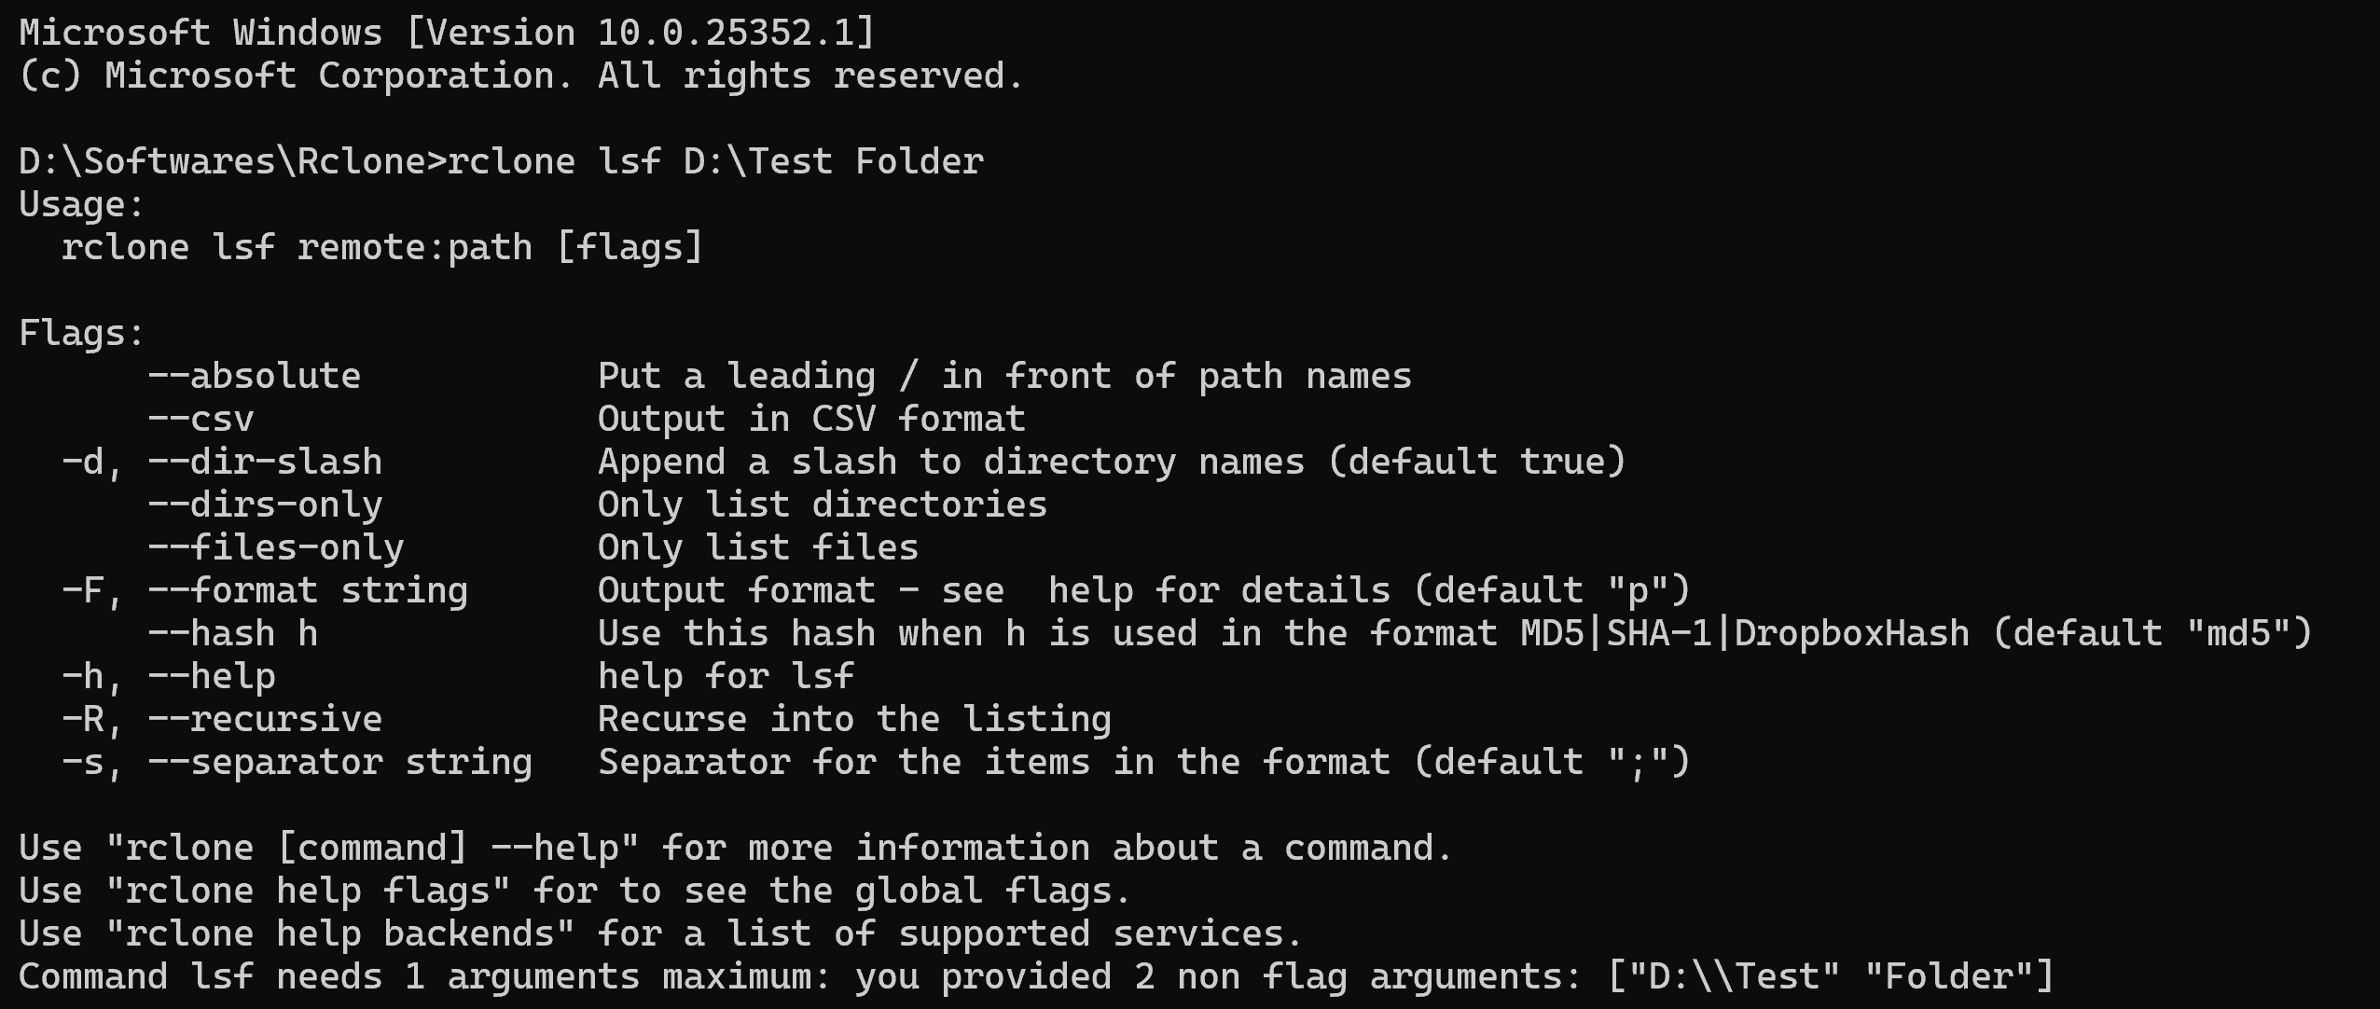This screenshot has width=2380, height=1009.
Task: Click the --hash h flag text
Action: [232, 633]
